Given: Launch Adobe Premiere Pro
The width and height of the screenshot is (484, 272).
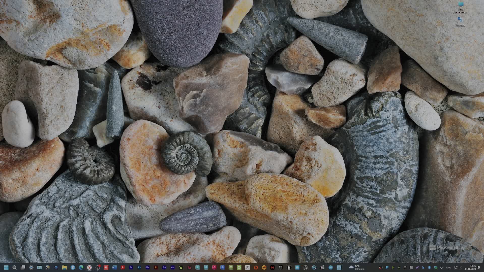Looking at the screenshot, I should click(x=131, y=267).
